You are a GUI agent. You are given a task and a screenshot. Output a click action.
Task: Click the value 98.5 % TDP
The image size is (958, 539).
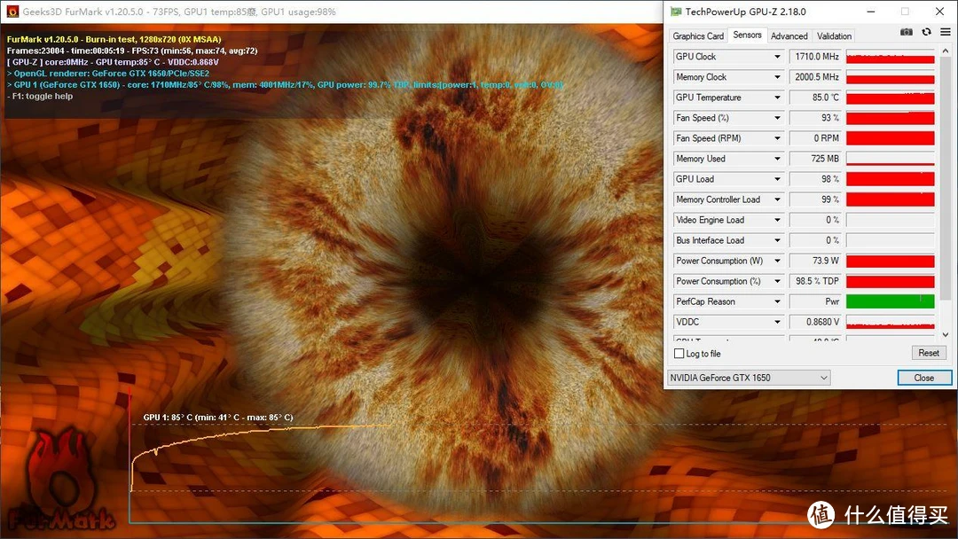click(x=818, y=281)
